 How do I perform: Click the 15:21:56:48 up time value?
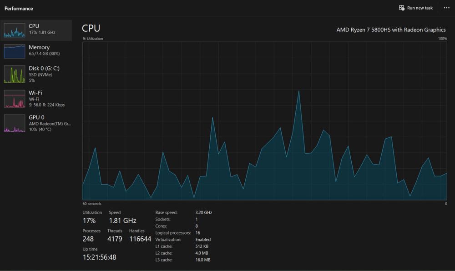point(99,257)
